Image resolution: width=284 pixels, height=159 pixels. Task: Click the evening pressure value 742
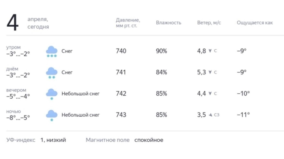[121, 94]
